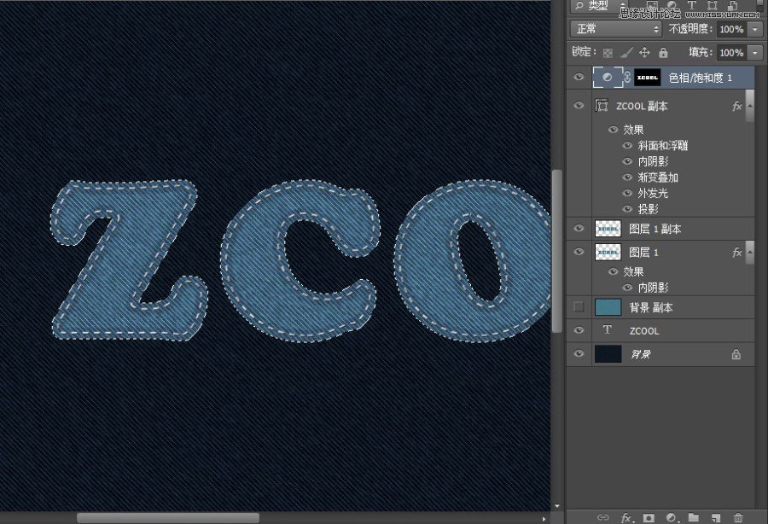Select the layer named ZCOOL 副本
Viewport: 768px width, 524px height.
click(642, 106)
